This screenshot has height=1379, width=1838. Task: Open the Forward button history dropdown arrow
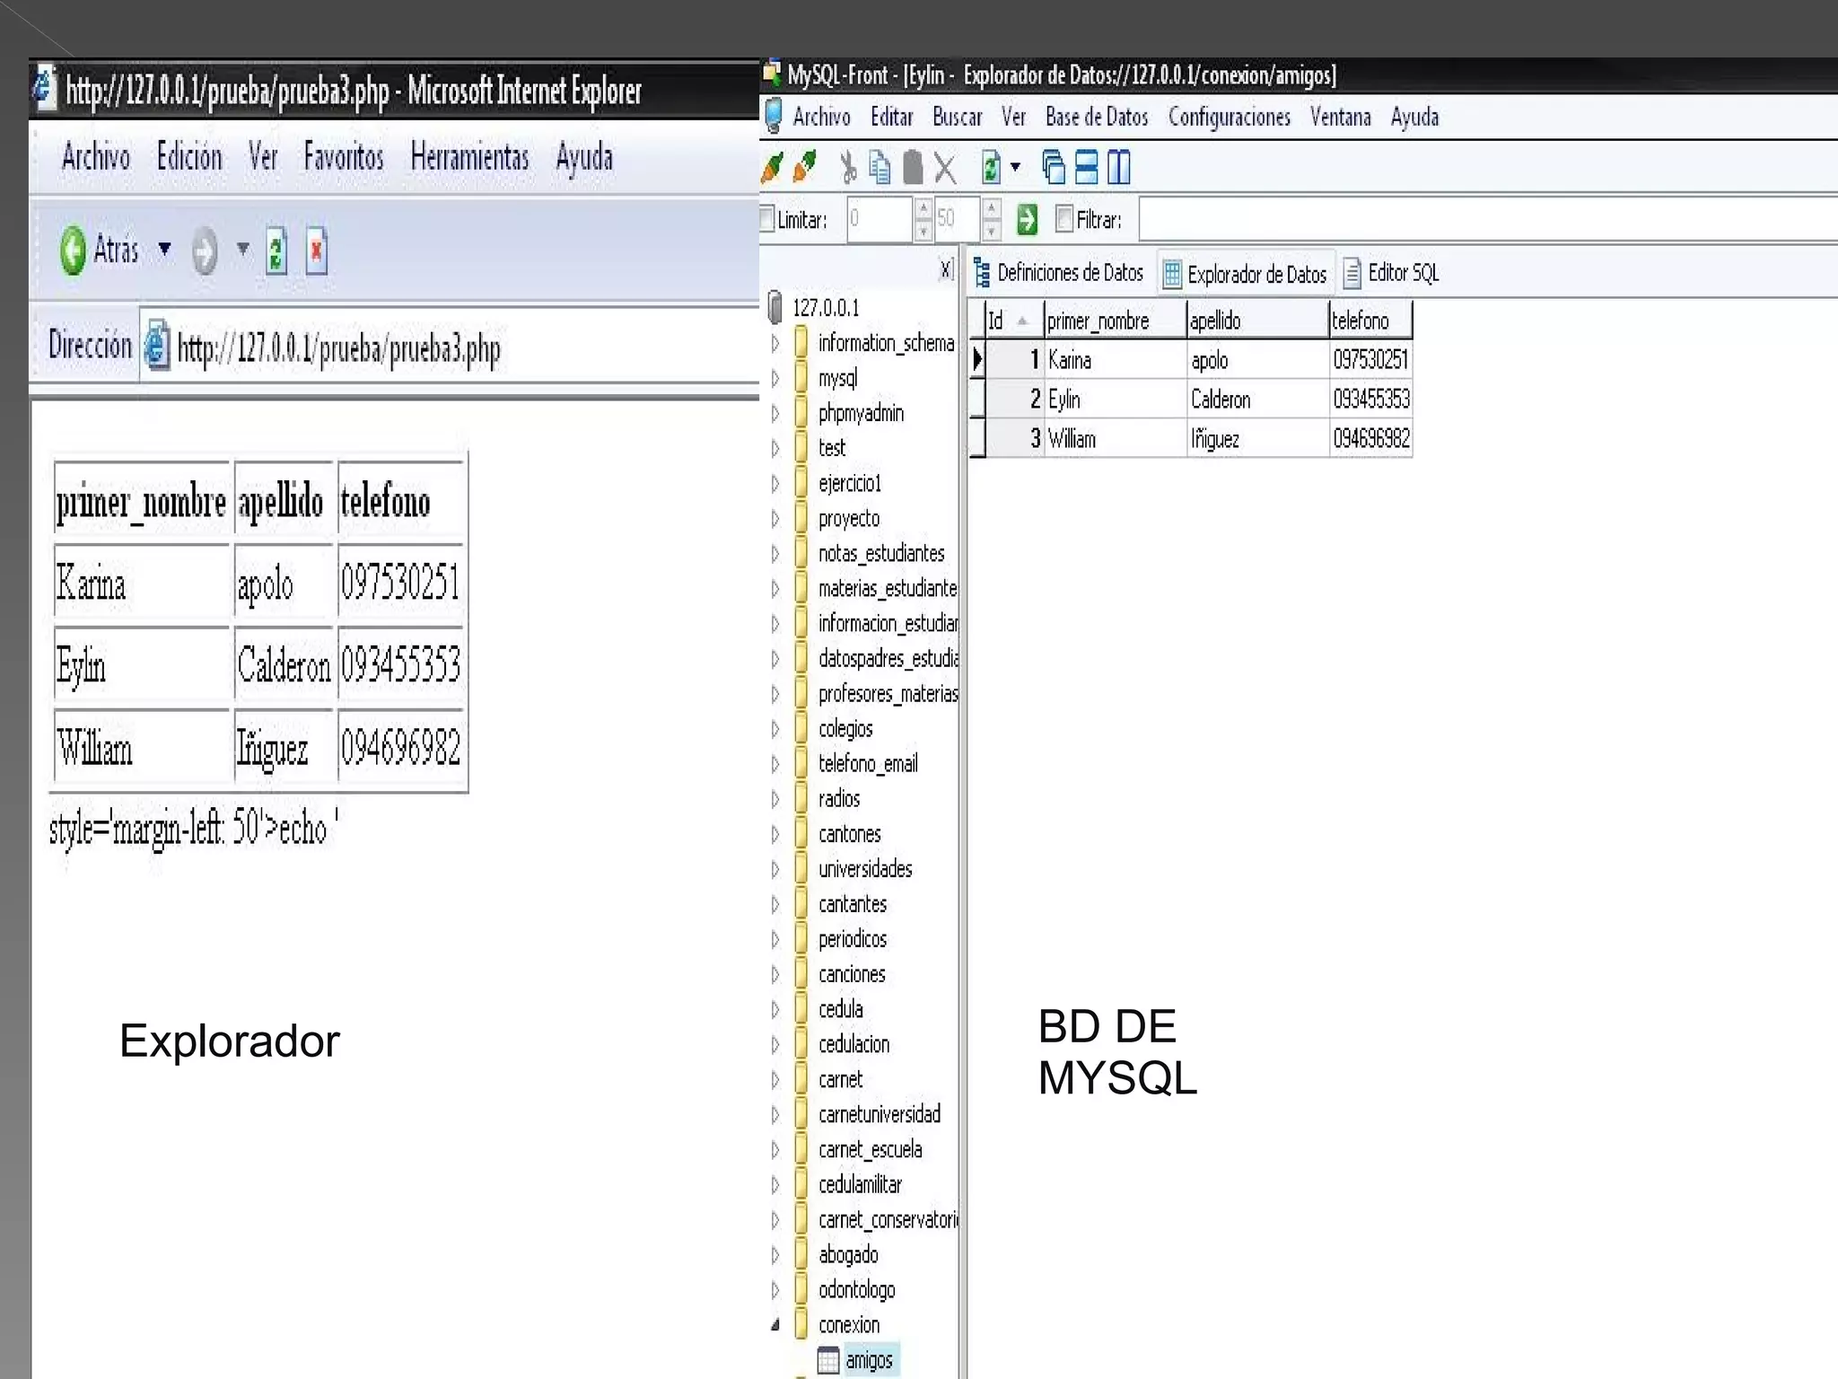point(242,249)
